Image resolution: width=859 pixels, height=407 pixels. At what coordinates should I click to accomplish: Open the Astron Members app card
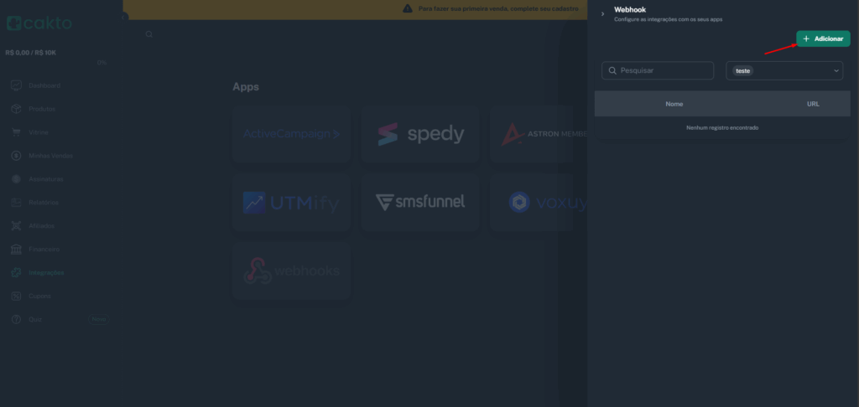pos(538,134)
